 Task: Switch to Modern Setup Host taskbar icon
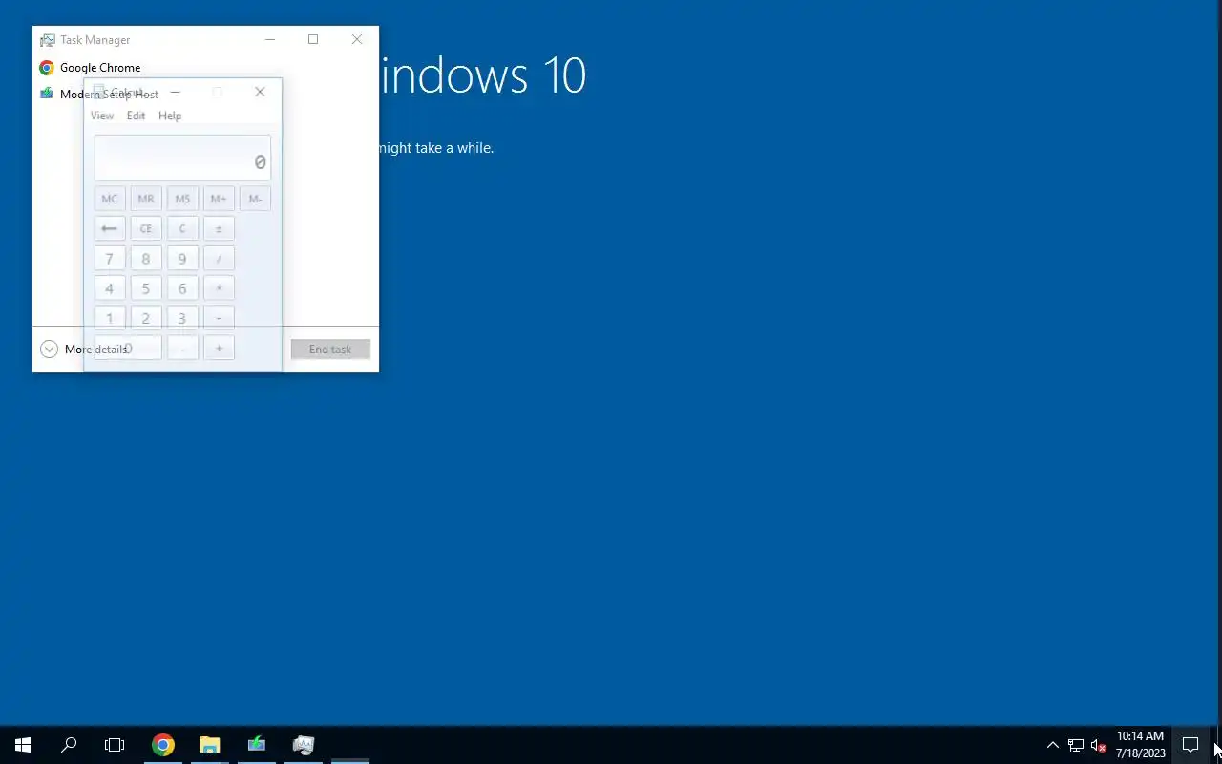(257, 745)
